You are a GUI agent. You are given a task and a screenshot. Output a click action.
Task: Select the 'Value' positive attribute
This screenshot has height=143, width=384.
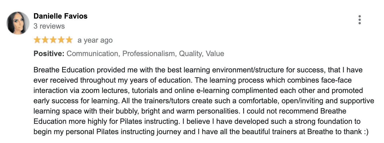click(x=215, y=53)
